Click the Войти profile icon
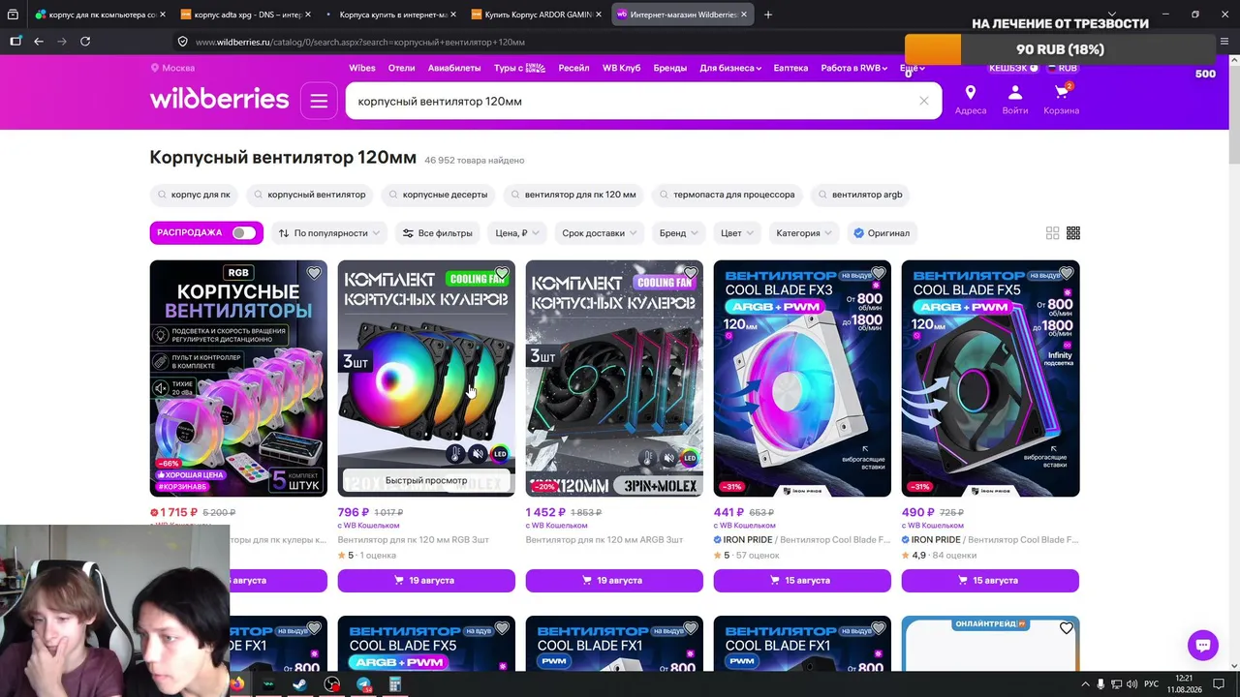Image resolution: width=1240 pixels, height=697 pixels. click(x=1015, y=100)
